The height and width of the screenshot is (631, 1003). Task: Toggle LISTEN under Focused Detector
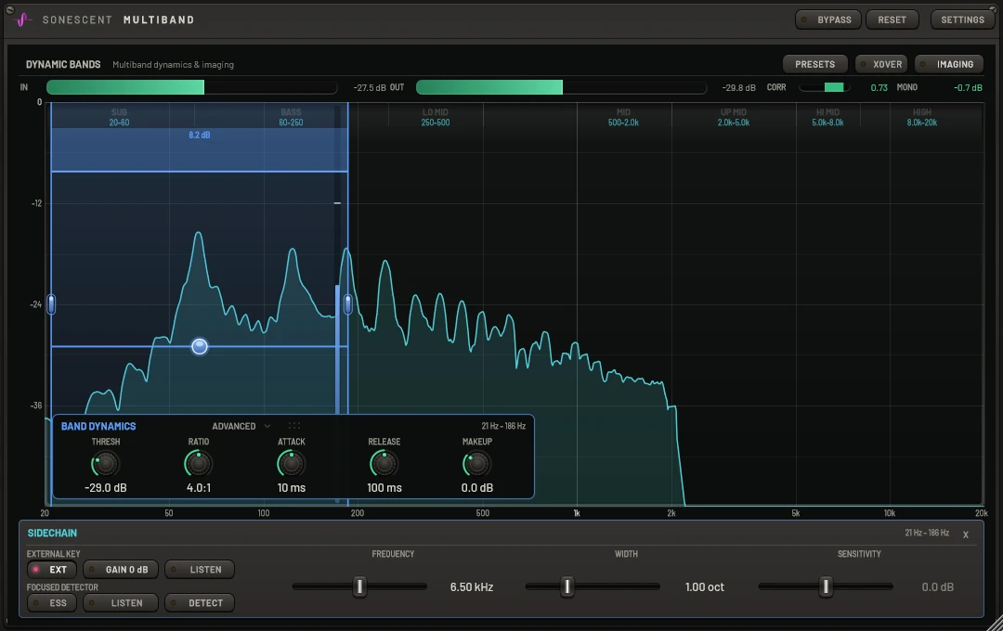pos(120,603)
